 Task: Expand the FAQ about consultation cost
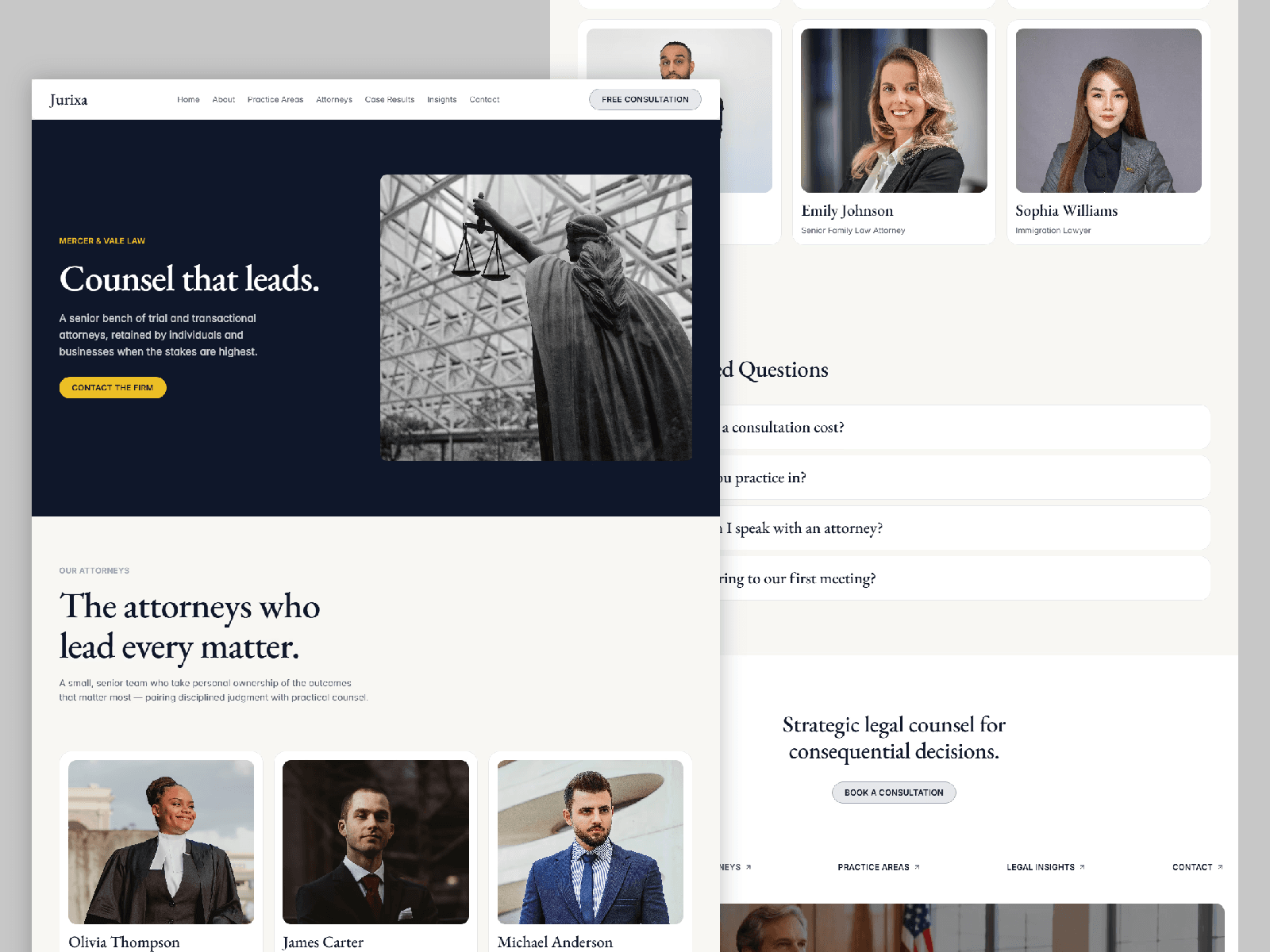pos(964,427)
